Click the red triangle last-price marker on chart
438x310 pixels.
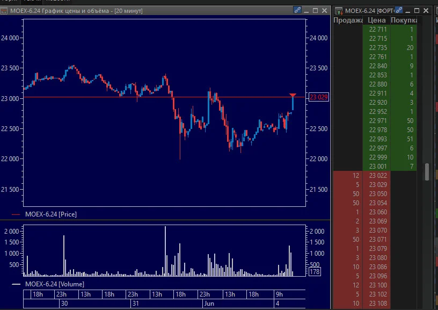click(x=293, y=95)
